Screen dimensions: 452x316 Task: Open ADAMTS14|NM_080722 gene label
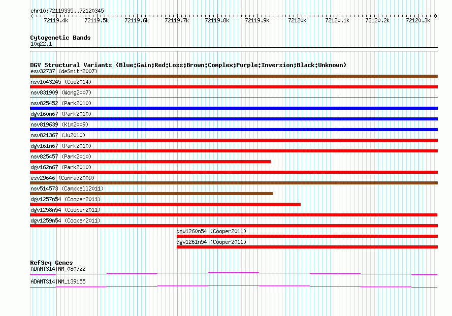(58, 269)
